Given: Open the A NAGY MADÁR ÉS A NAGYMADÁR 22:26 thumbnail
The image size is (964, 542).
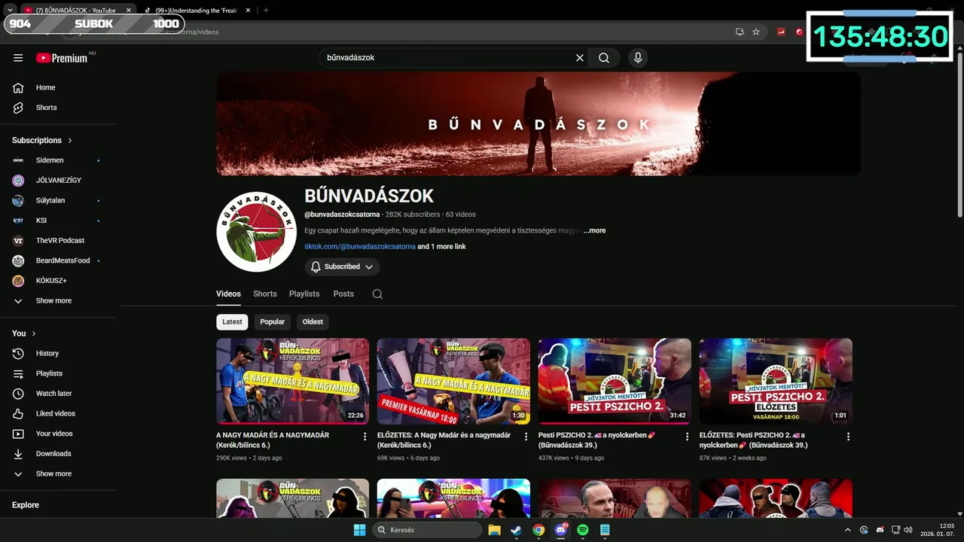Looking at the screenshot, I should click(x=293, y=381).
